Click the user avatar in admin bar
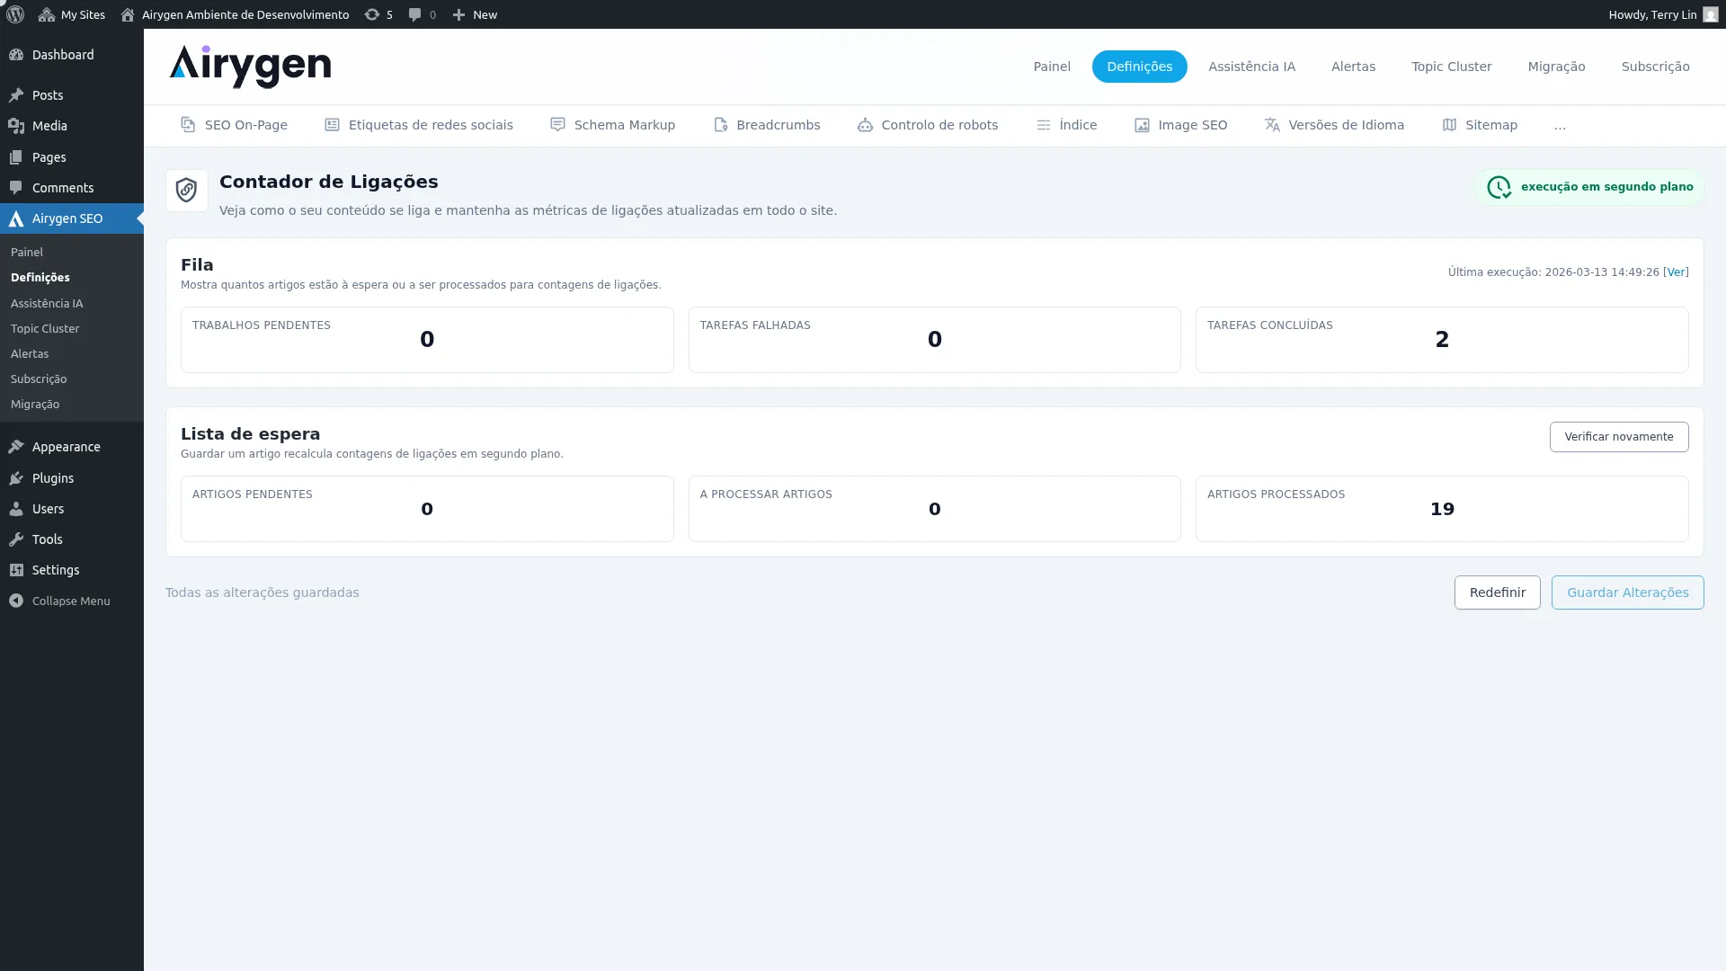 tap(1710, 14)
